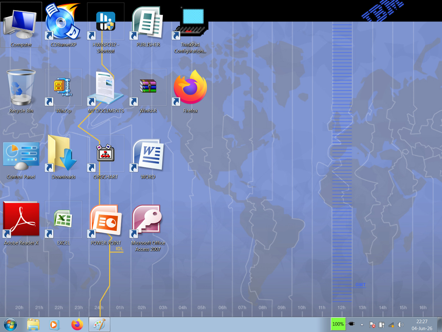The width and height of the screenshot is (442, 332).
Task: Open the clock showing 22:27
Action: point(422,325)
